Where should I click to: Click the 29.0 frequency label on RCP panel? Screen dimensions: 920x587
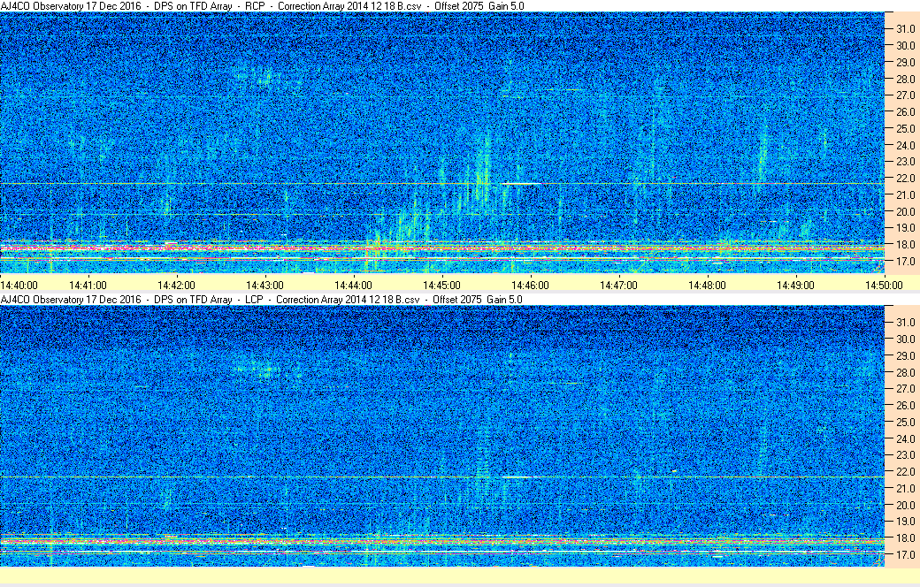click(x=905, y=62)
